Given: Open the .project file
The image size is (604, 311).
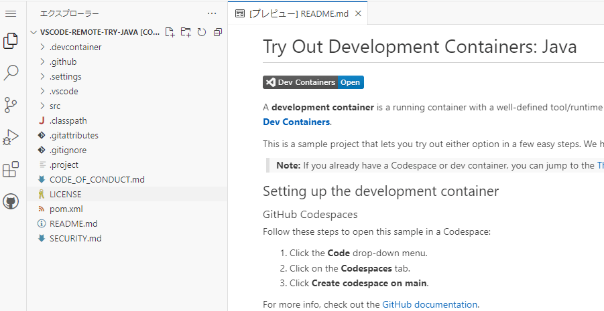Looking at the screenshot, I should [x=127, y=165].
